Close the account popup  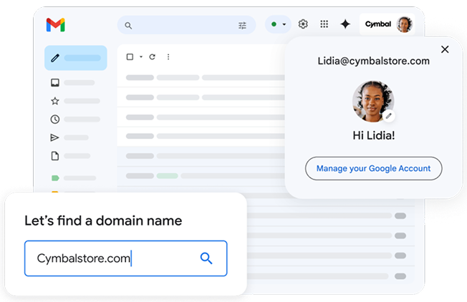pos(445,49)
